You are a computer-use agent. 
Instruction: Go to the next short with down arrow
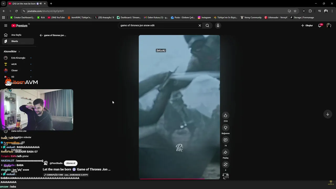328,114
